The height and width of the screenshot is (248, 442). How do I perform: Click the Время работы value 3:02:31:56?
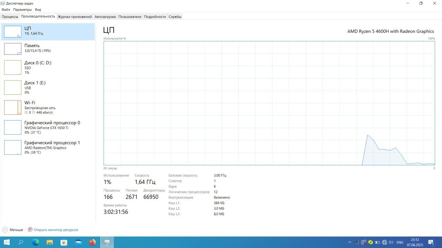point(116,212)
